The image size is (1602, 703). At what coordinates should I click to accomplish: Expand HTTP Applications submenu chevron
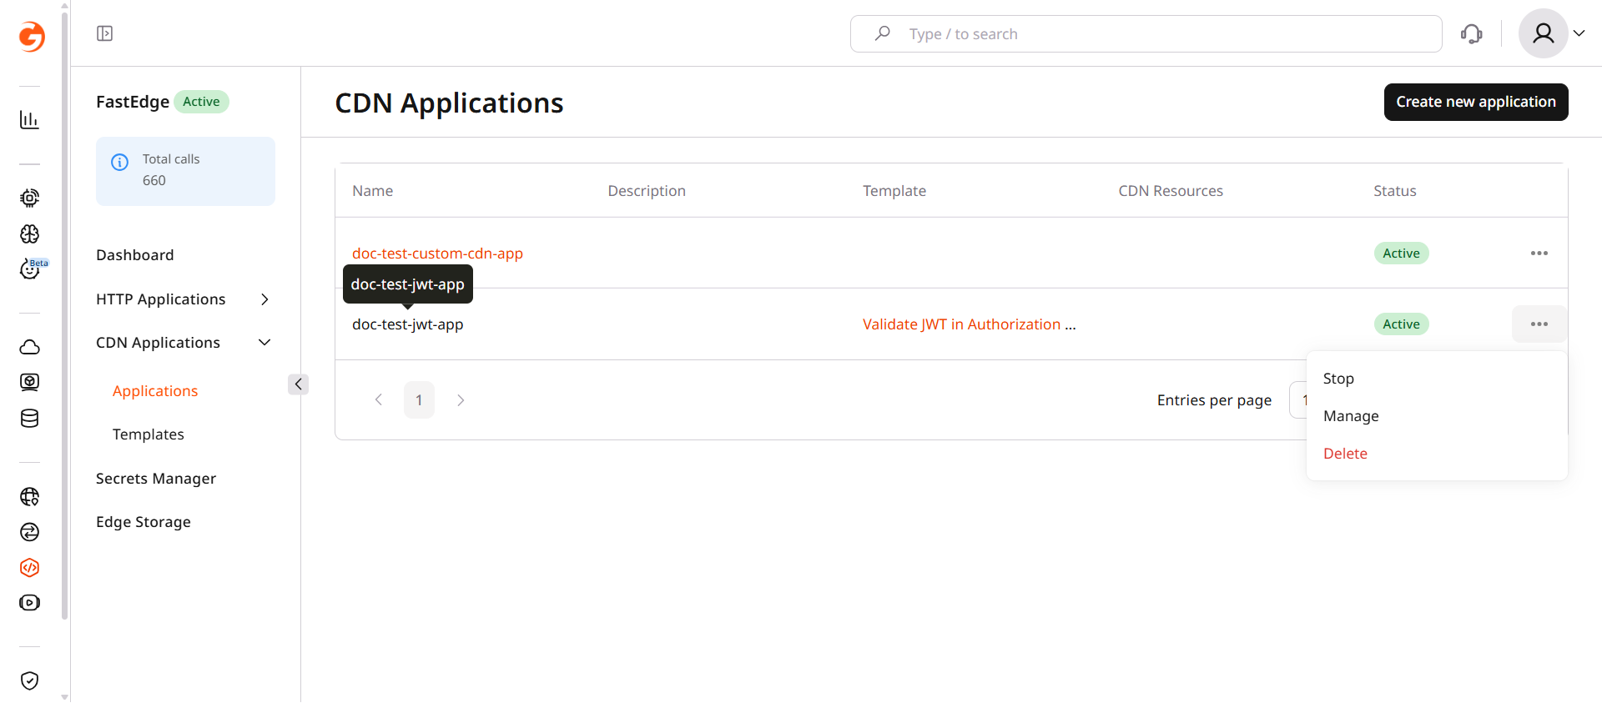click(x=264, y=299)
